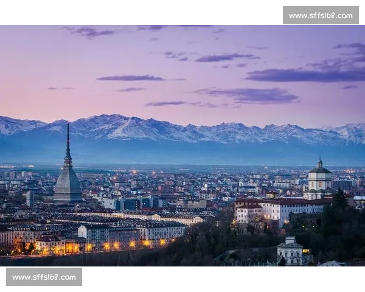
Task: Open the www.sffs168.com link at top right
Action: [x=321, y=15]
